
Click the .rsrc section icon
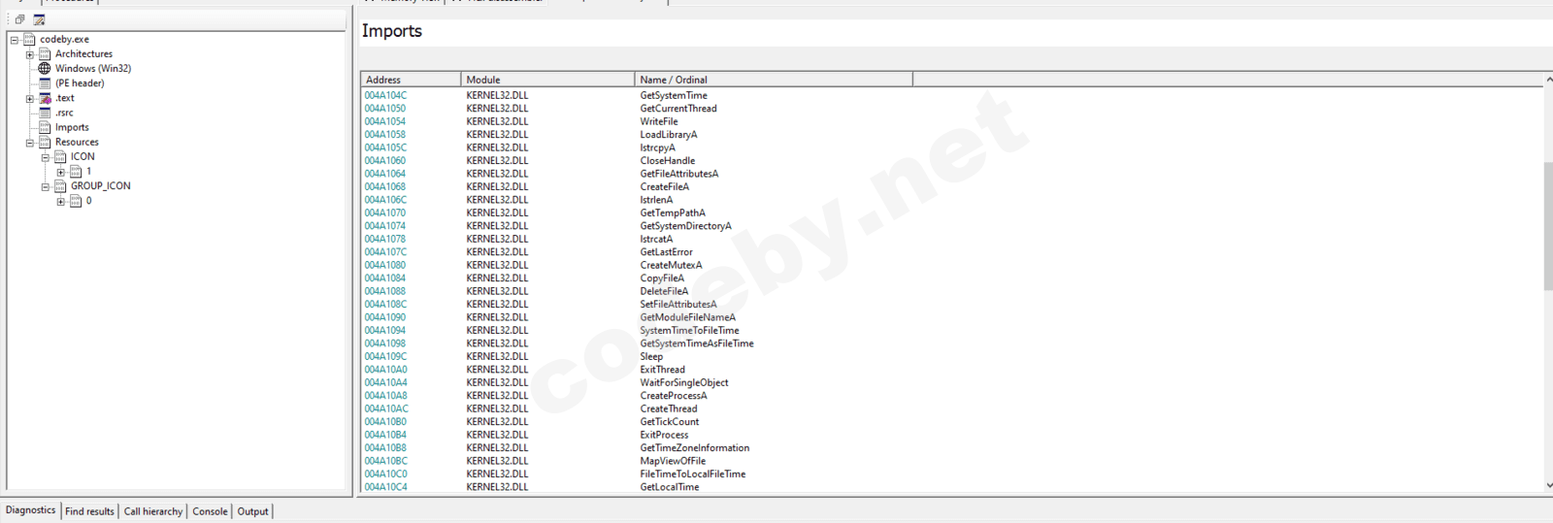coord(45,113)
